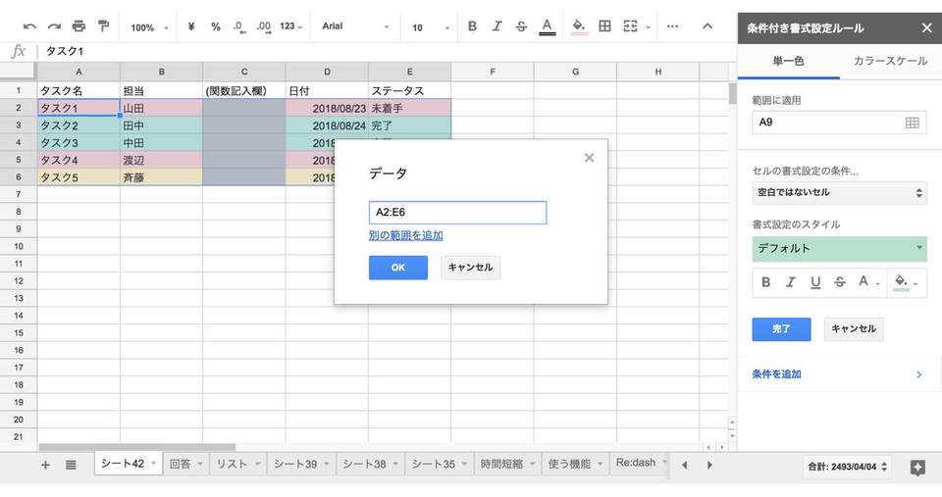The image size is (942, 497).
Task: Select the paint format roller tool
Action: [103, 26]
